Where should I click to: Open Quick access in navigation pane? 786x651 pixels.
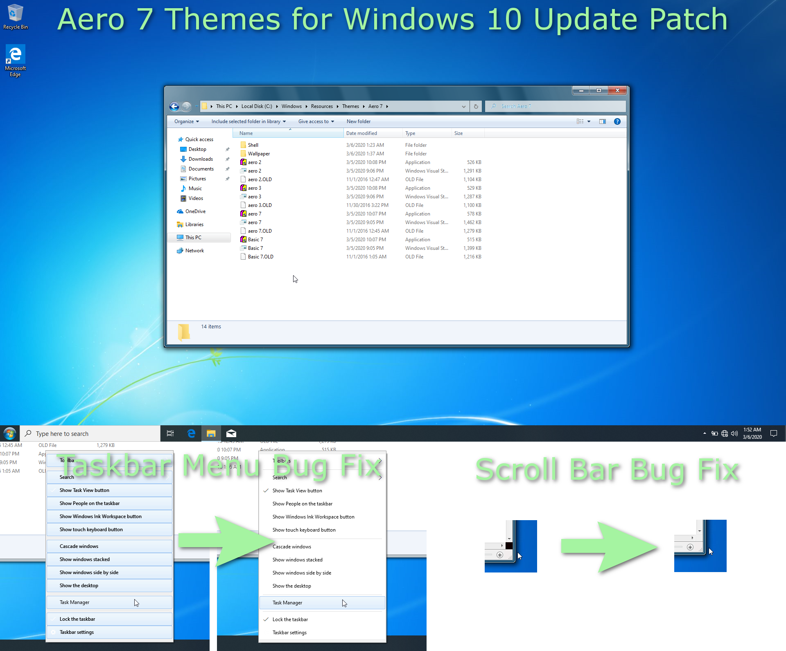[195, 139]
